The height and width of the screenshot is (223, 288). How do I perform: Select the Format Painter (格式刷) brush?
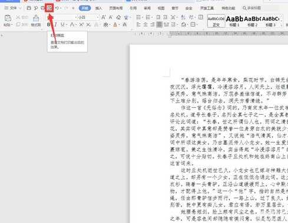tap(36, 21)
